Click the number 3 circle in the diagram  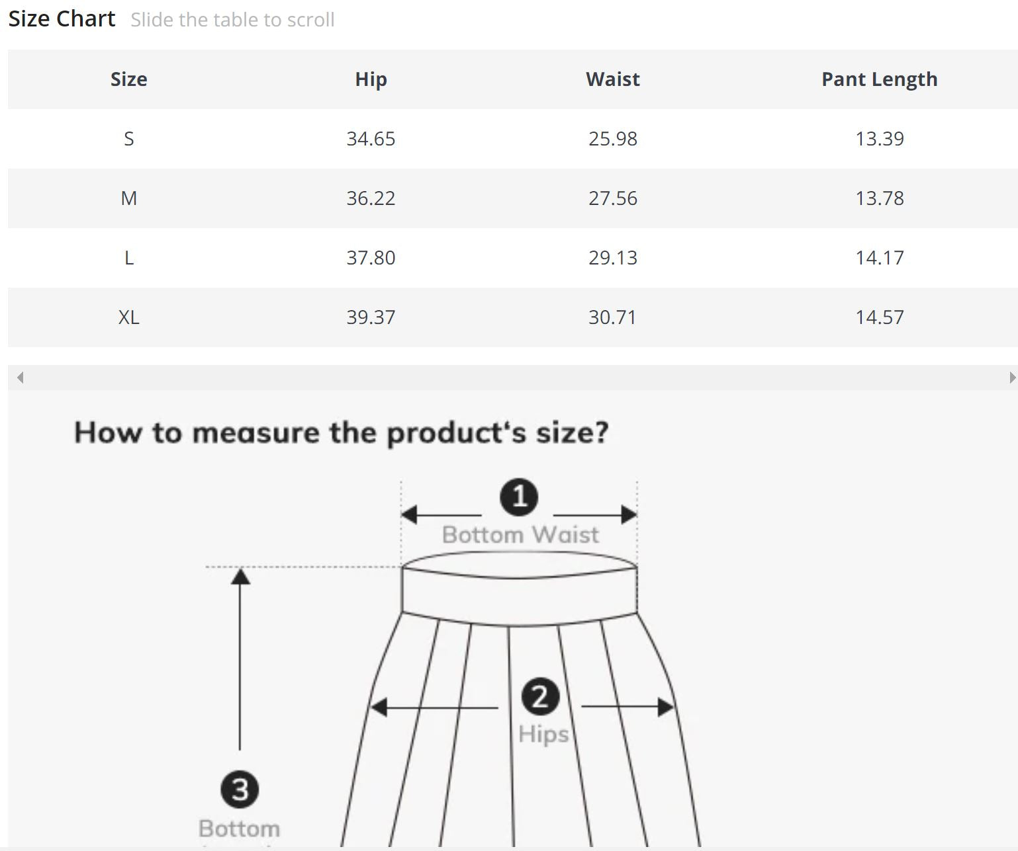click(x=240, y=790)
